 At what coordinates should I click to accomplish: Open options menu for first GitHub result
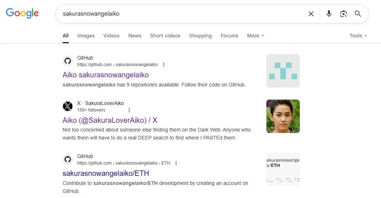pos(164,65)
